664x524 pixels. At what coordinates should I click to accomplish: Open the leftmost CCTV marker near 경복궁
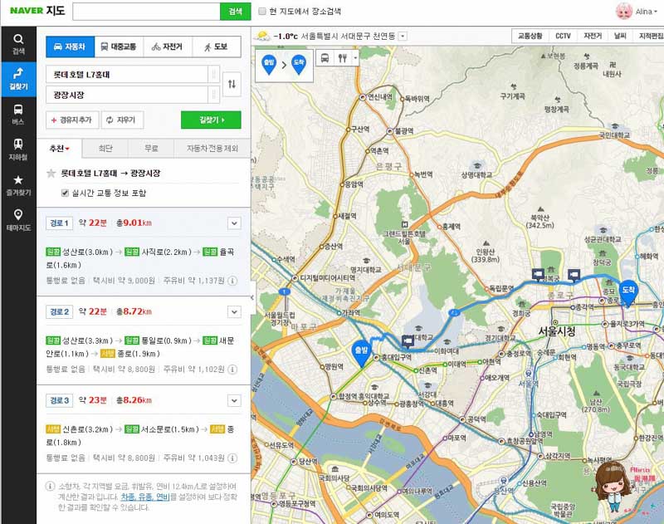coord(538,275)
